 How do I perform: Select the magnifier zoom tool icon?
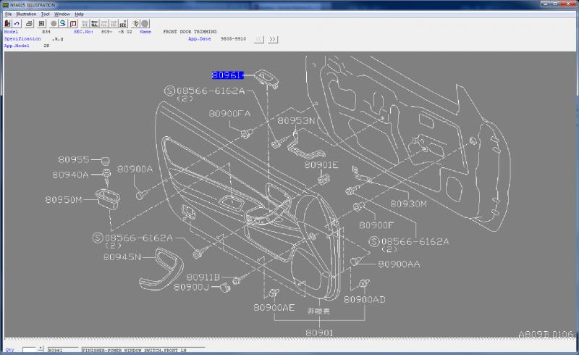pos(63,23)
